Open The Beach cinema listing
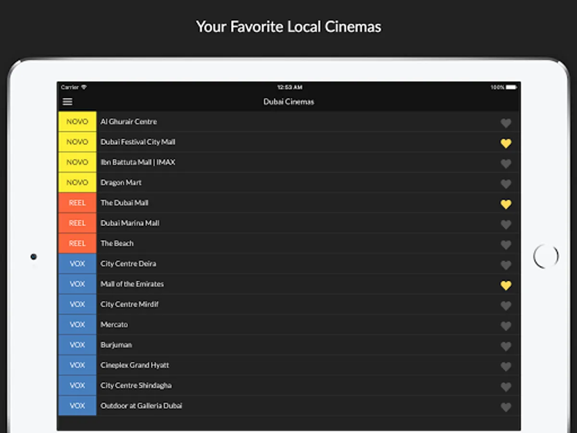This screenshot has height=433, width=577. pos(289,243)
